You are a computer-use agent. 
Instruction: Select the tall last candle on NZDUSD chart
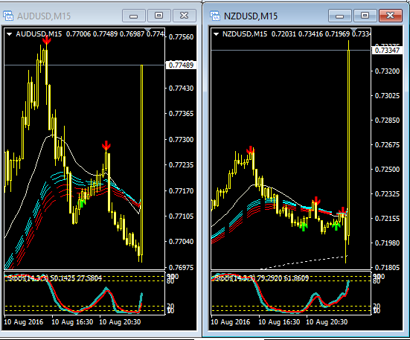click(348, 141)
